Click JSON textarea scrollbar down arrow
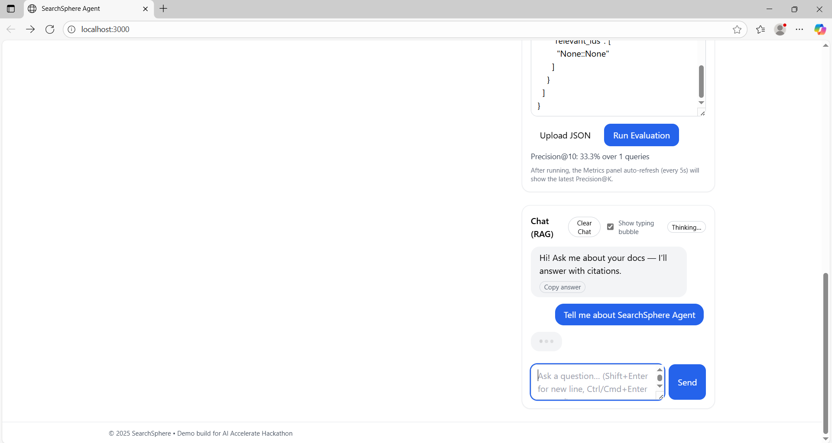Image resolution: width=832 pixels, height=443 pixels. (x=701, y=103)
